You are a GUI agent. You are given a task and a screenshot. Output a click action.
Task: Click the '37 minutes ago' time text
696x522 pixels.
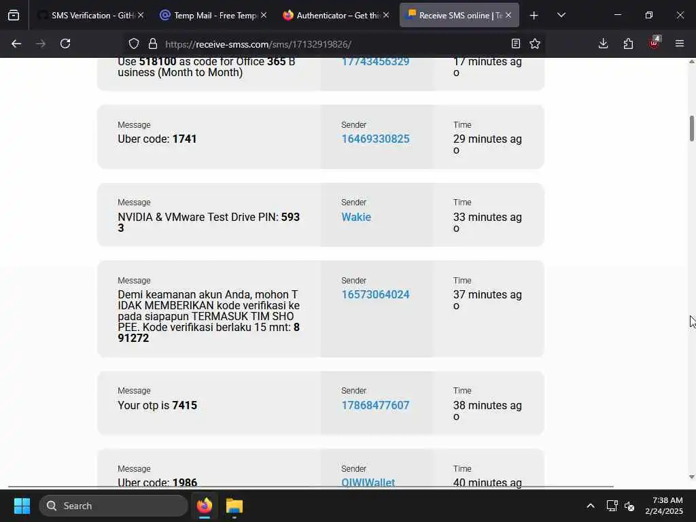[487, 300]
